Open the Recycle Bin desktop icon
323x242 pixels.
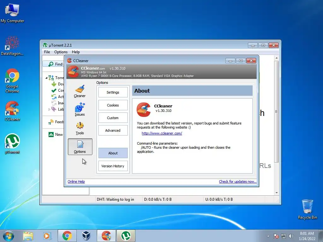pos(307,209)
